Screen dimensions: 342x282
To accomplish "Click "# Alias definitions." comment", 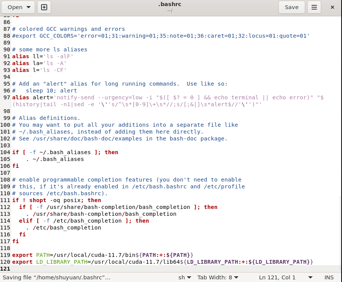I will 46,118.
